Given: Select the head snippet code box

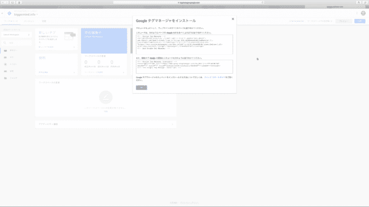Looking at the screenshot, I should [184, 45].
